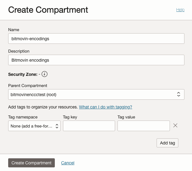Open the Parent Compartment dropdown

[x=96, y=95]
